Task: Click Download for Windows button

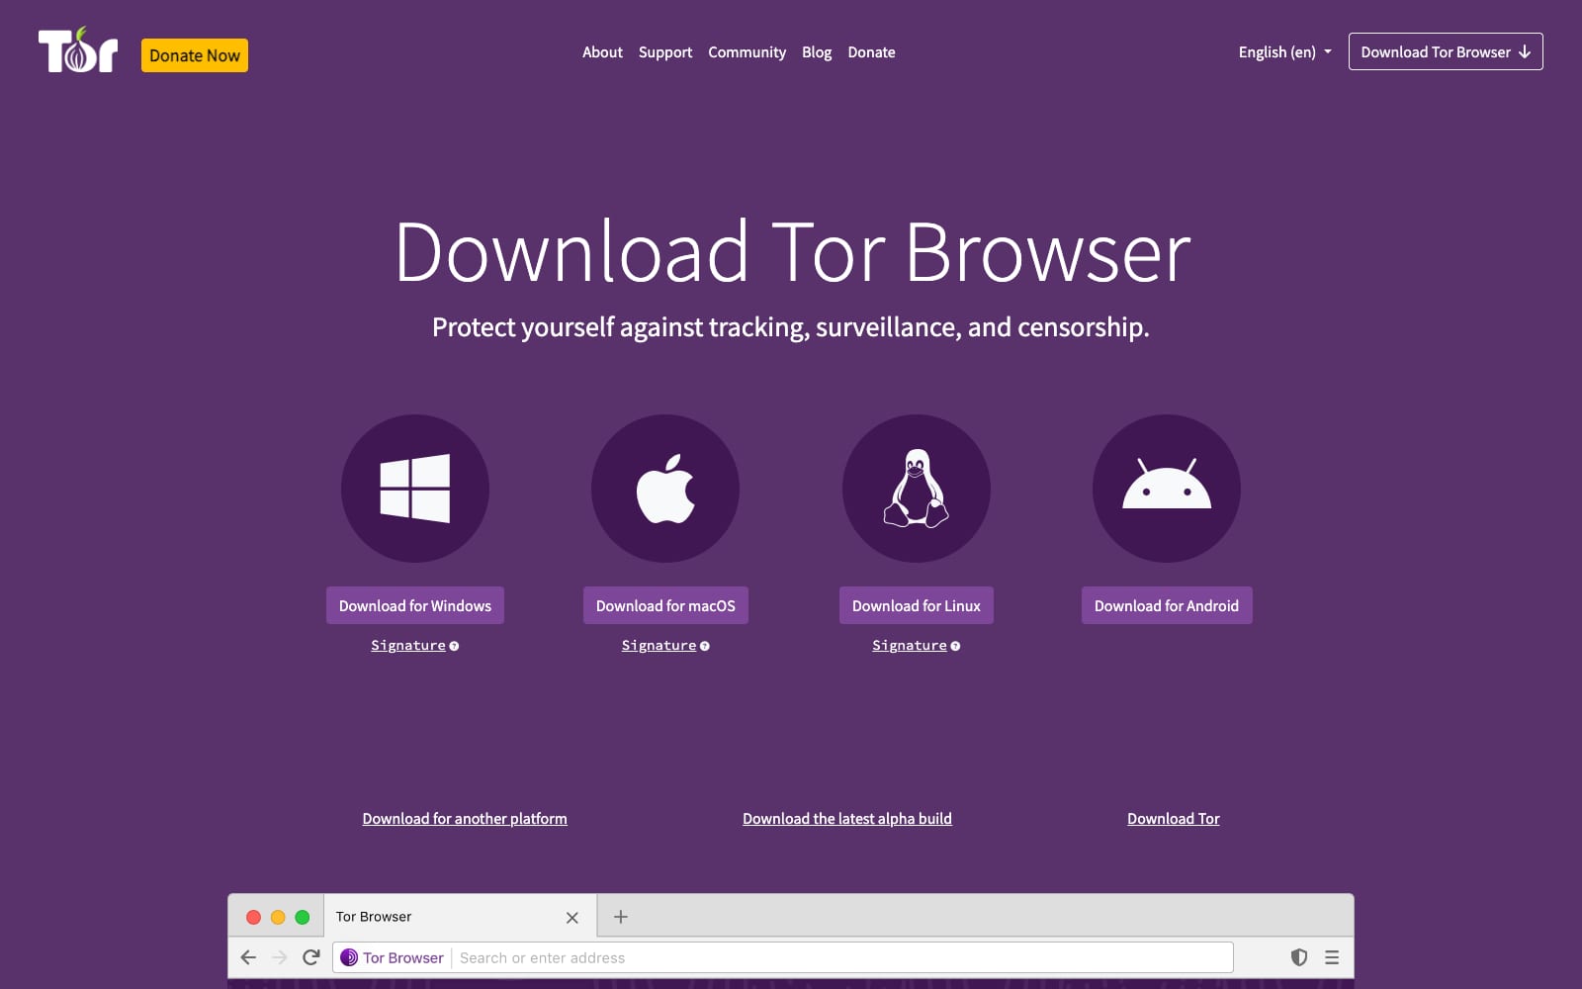Action: (x=415, y=605)
